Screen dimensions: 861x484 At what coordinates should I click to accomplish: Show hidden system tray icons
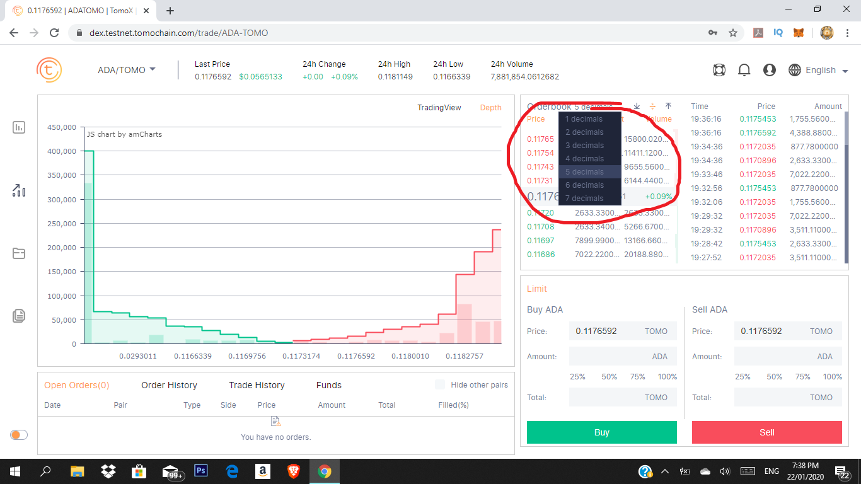(x=665, y=471)
